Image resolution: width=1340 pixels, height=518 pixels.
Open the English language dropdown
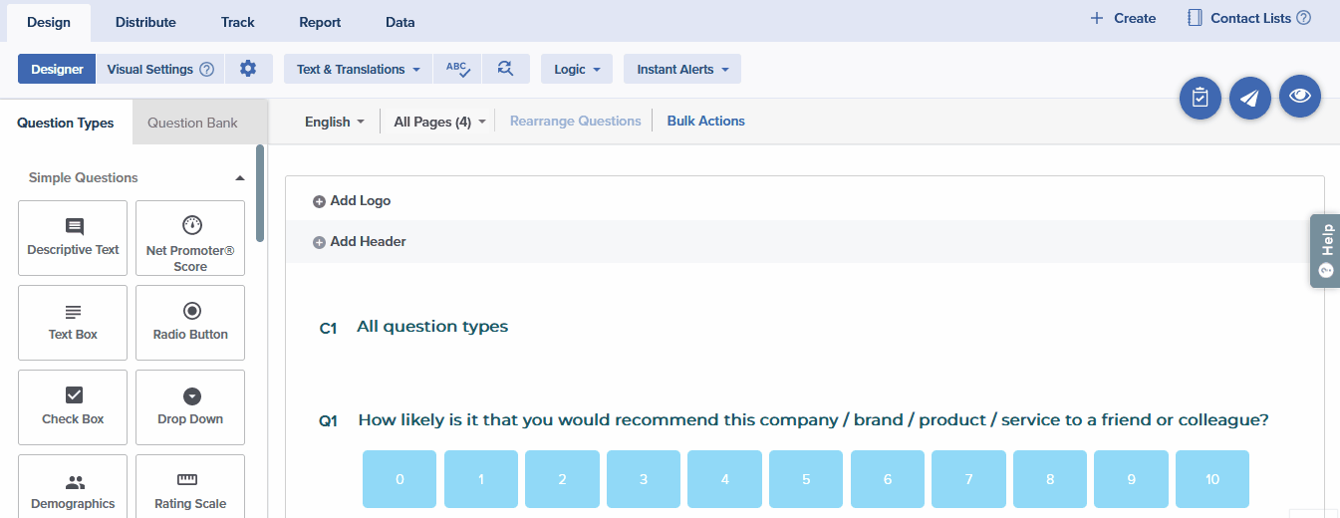(x=334, y=122)
